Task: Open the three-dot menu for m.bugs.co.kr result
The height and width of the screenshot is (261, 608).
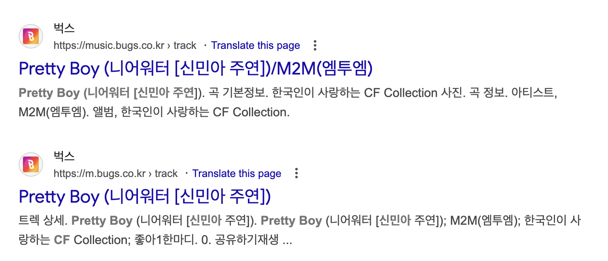Action: point(296,173)
